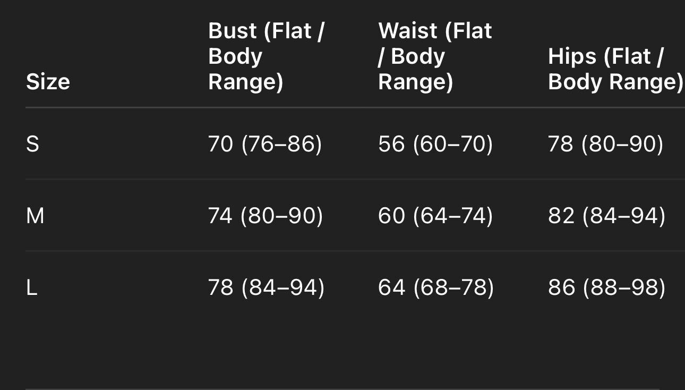Click hips body range (80–90) for size S
Viewport: 685px width, 390px height.
tap(622, 144)
